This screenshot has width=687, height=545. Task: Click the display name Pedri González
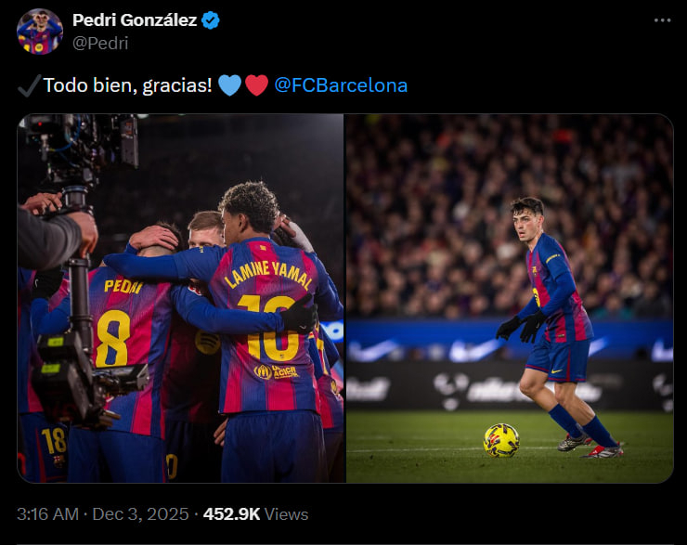[x=134, y=20]
